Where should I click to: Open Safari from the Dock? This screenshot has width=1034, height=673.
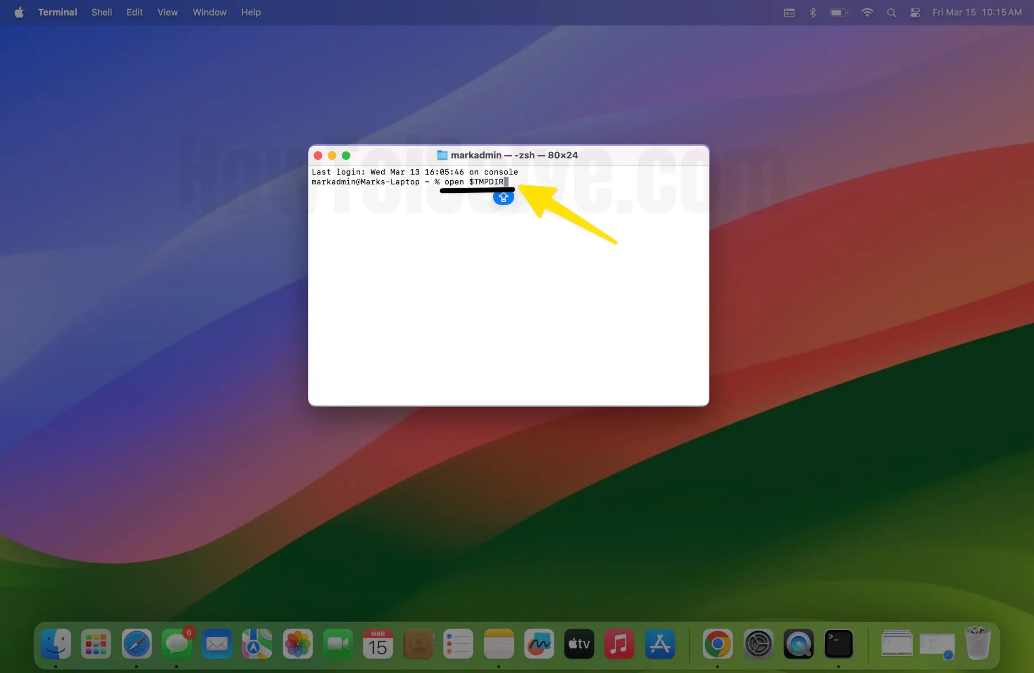[136, 644]
